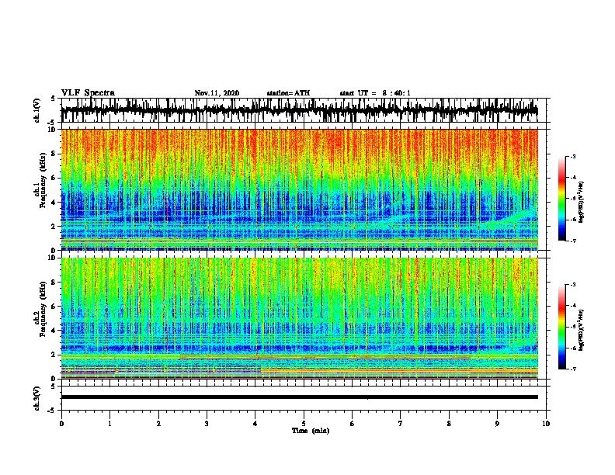
Task: Click the "Time (min)" axis label
Action: coord(311,431)
